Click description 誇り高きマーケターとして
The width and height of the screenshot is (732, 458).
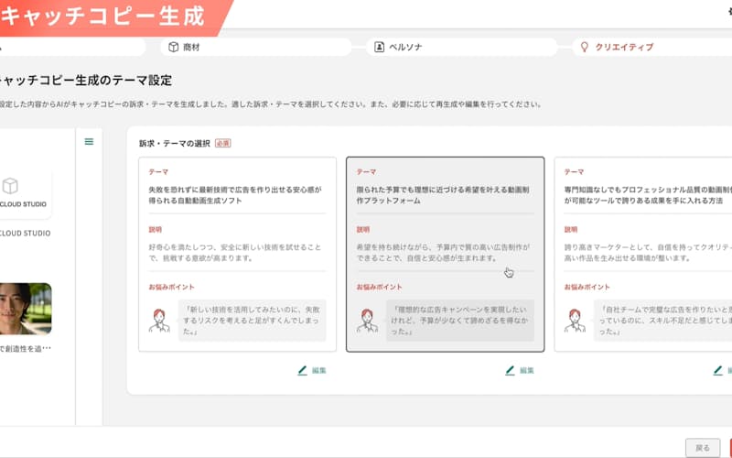648,253
